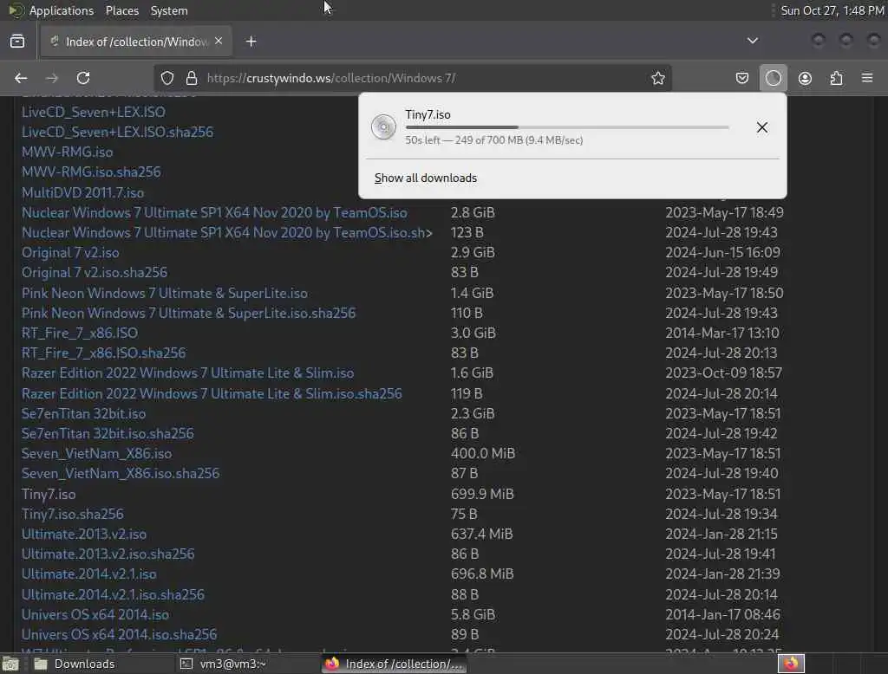Open Tiny7.iso.sha256 link
This screenshot has height=674, width=888.
[73, 514]
